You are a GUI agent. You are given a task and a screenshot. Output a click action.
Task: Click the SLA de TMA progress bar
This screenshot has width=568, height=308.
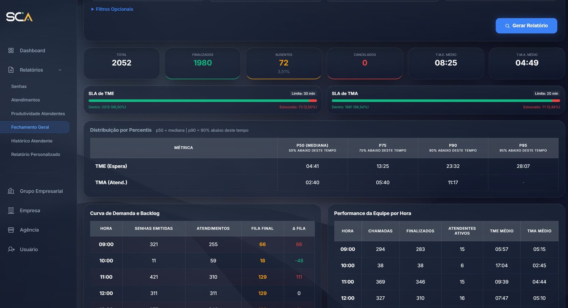[446, 101]
